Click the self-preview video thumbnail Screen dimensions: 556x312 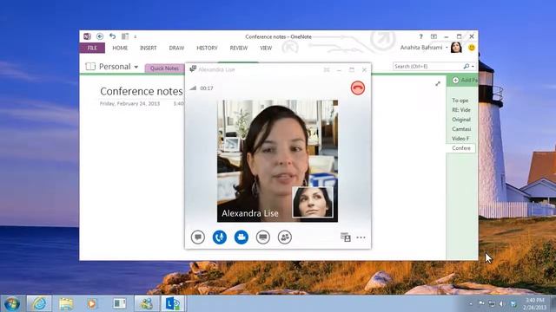tap(313, 202)
